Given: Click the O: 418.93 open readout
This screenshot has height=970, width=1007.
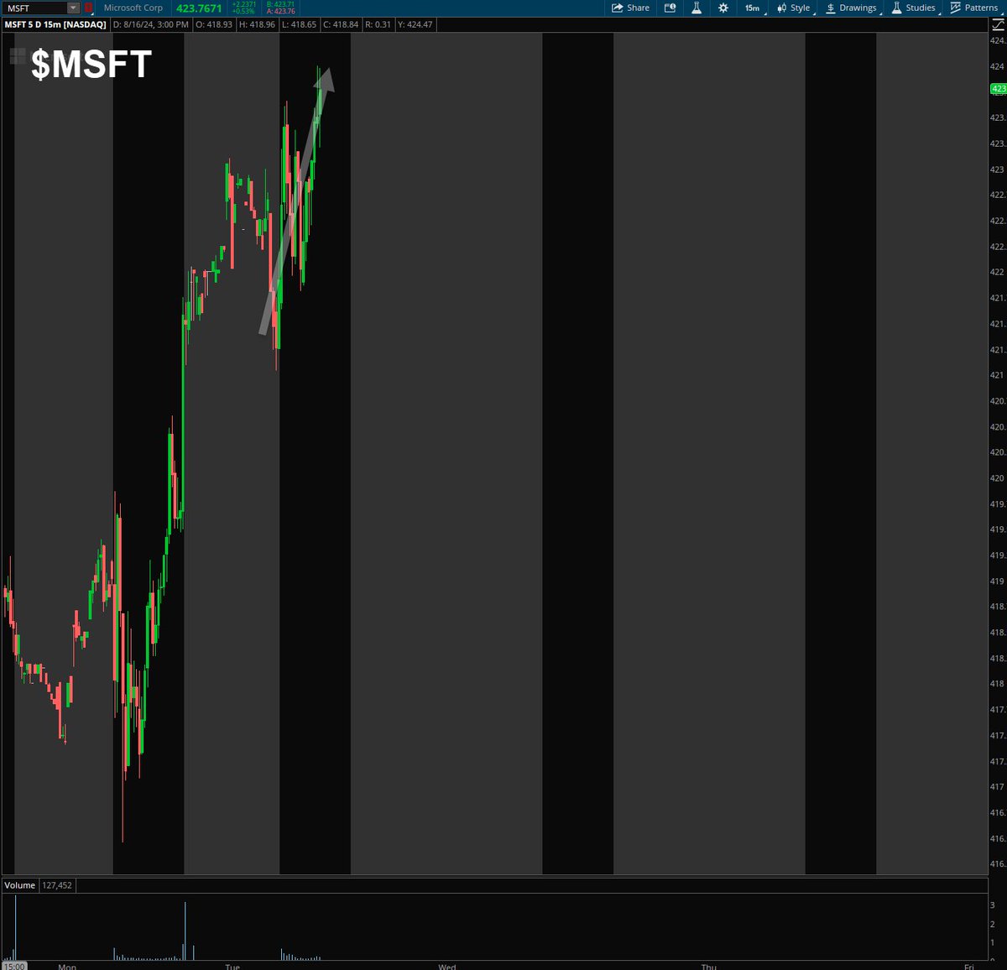Looking at the screenshot, I should [x=214, y=24].
